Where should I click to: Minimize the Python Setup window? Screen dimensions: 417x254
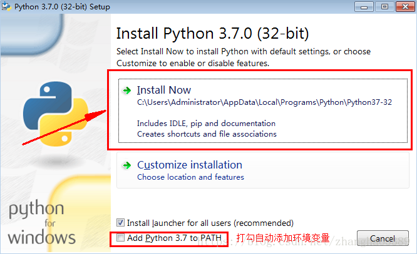click(364, 7)
